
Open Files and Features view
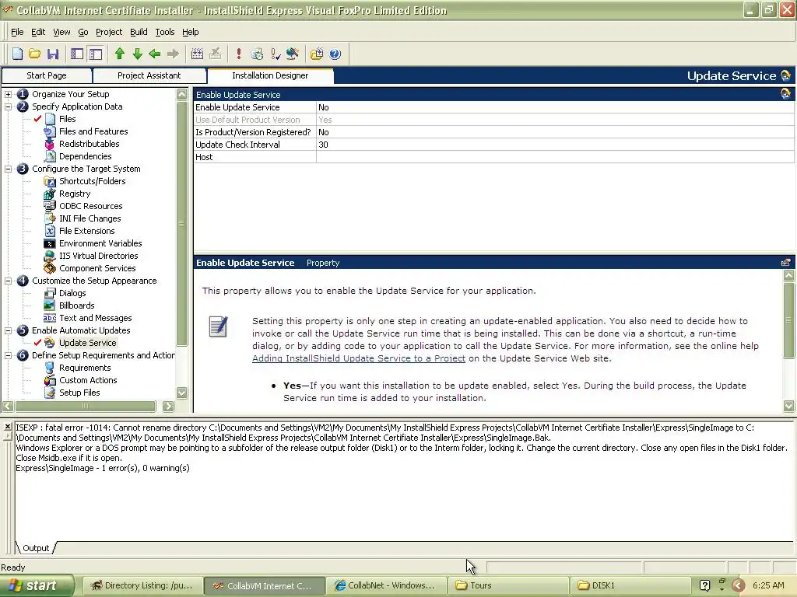(x=93, y=131)
